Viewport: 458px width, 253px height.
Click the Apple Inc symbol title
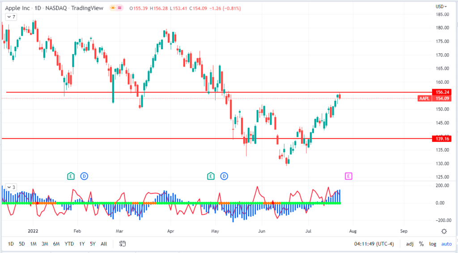(x=17, y=8)
